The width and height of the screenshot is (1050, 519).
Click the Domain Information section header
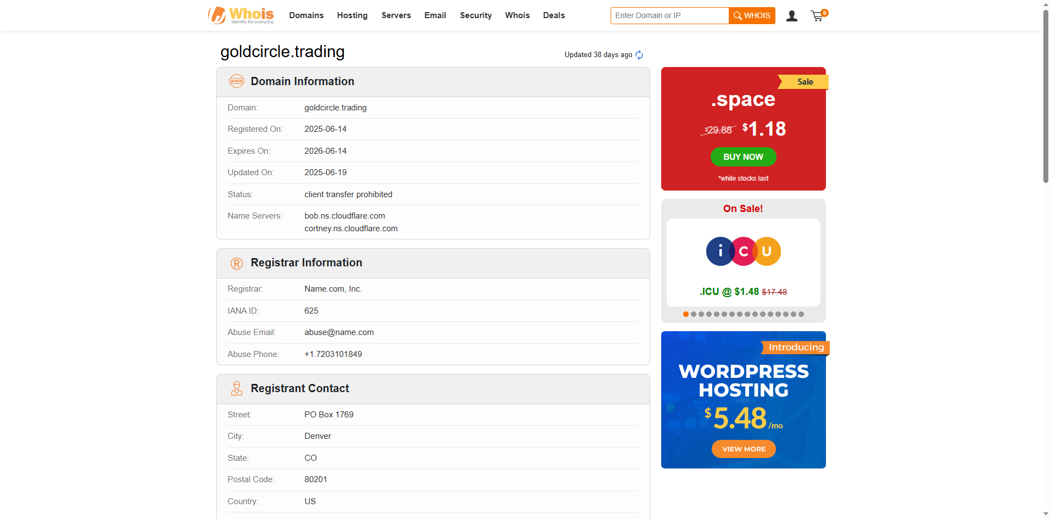[433, 82]
